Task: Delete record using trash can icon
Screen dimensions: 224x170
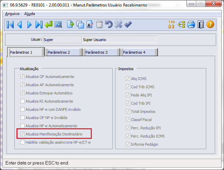Action: [x=99, y=24]
